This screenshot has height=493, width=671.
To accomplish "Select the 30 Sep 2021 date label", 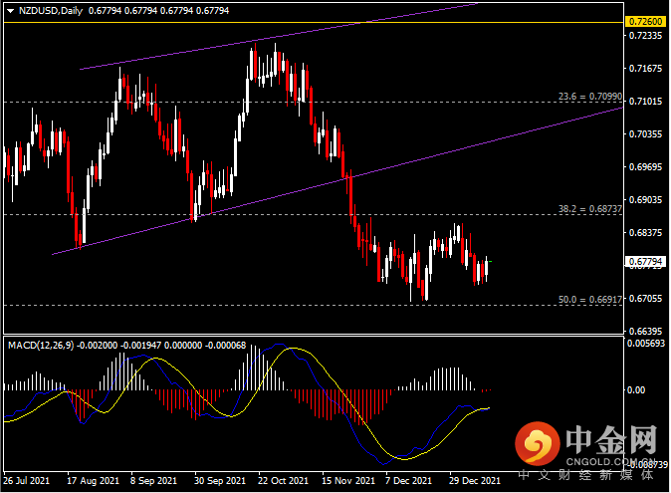I will point(220,481).
